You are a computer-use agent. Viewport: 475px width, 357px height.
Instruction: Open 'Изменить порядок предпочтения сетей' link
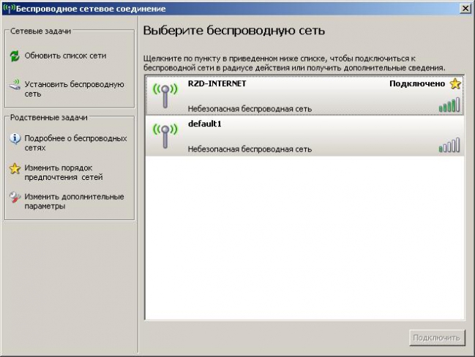tap(64, 173)
